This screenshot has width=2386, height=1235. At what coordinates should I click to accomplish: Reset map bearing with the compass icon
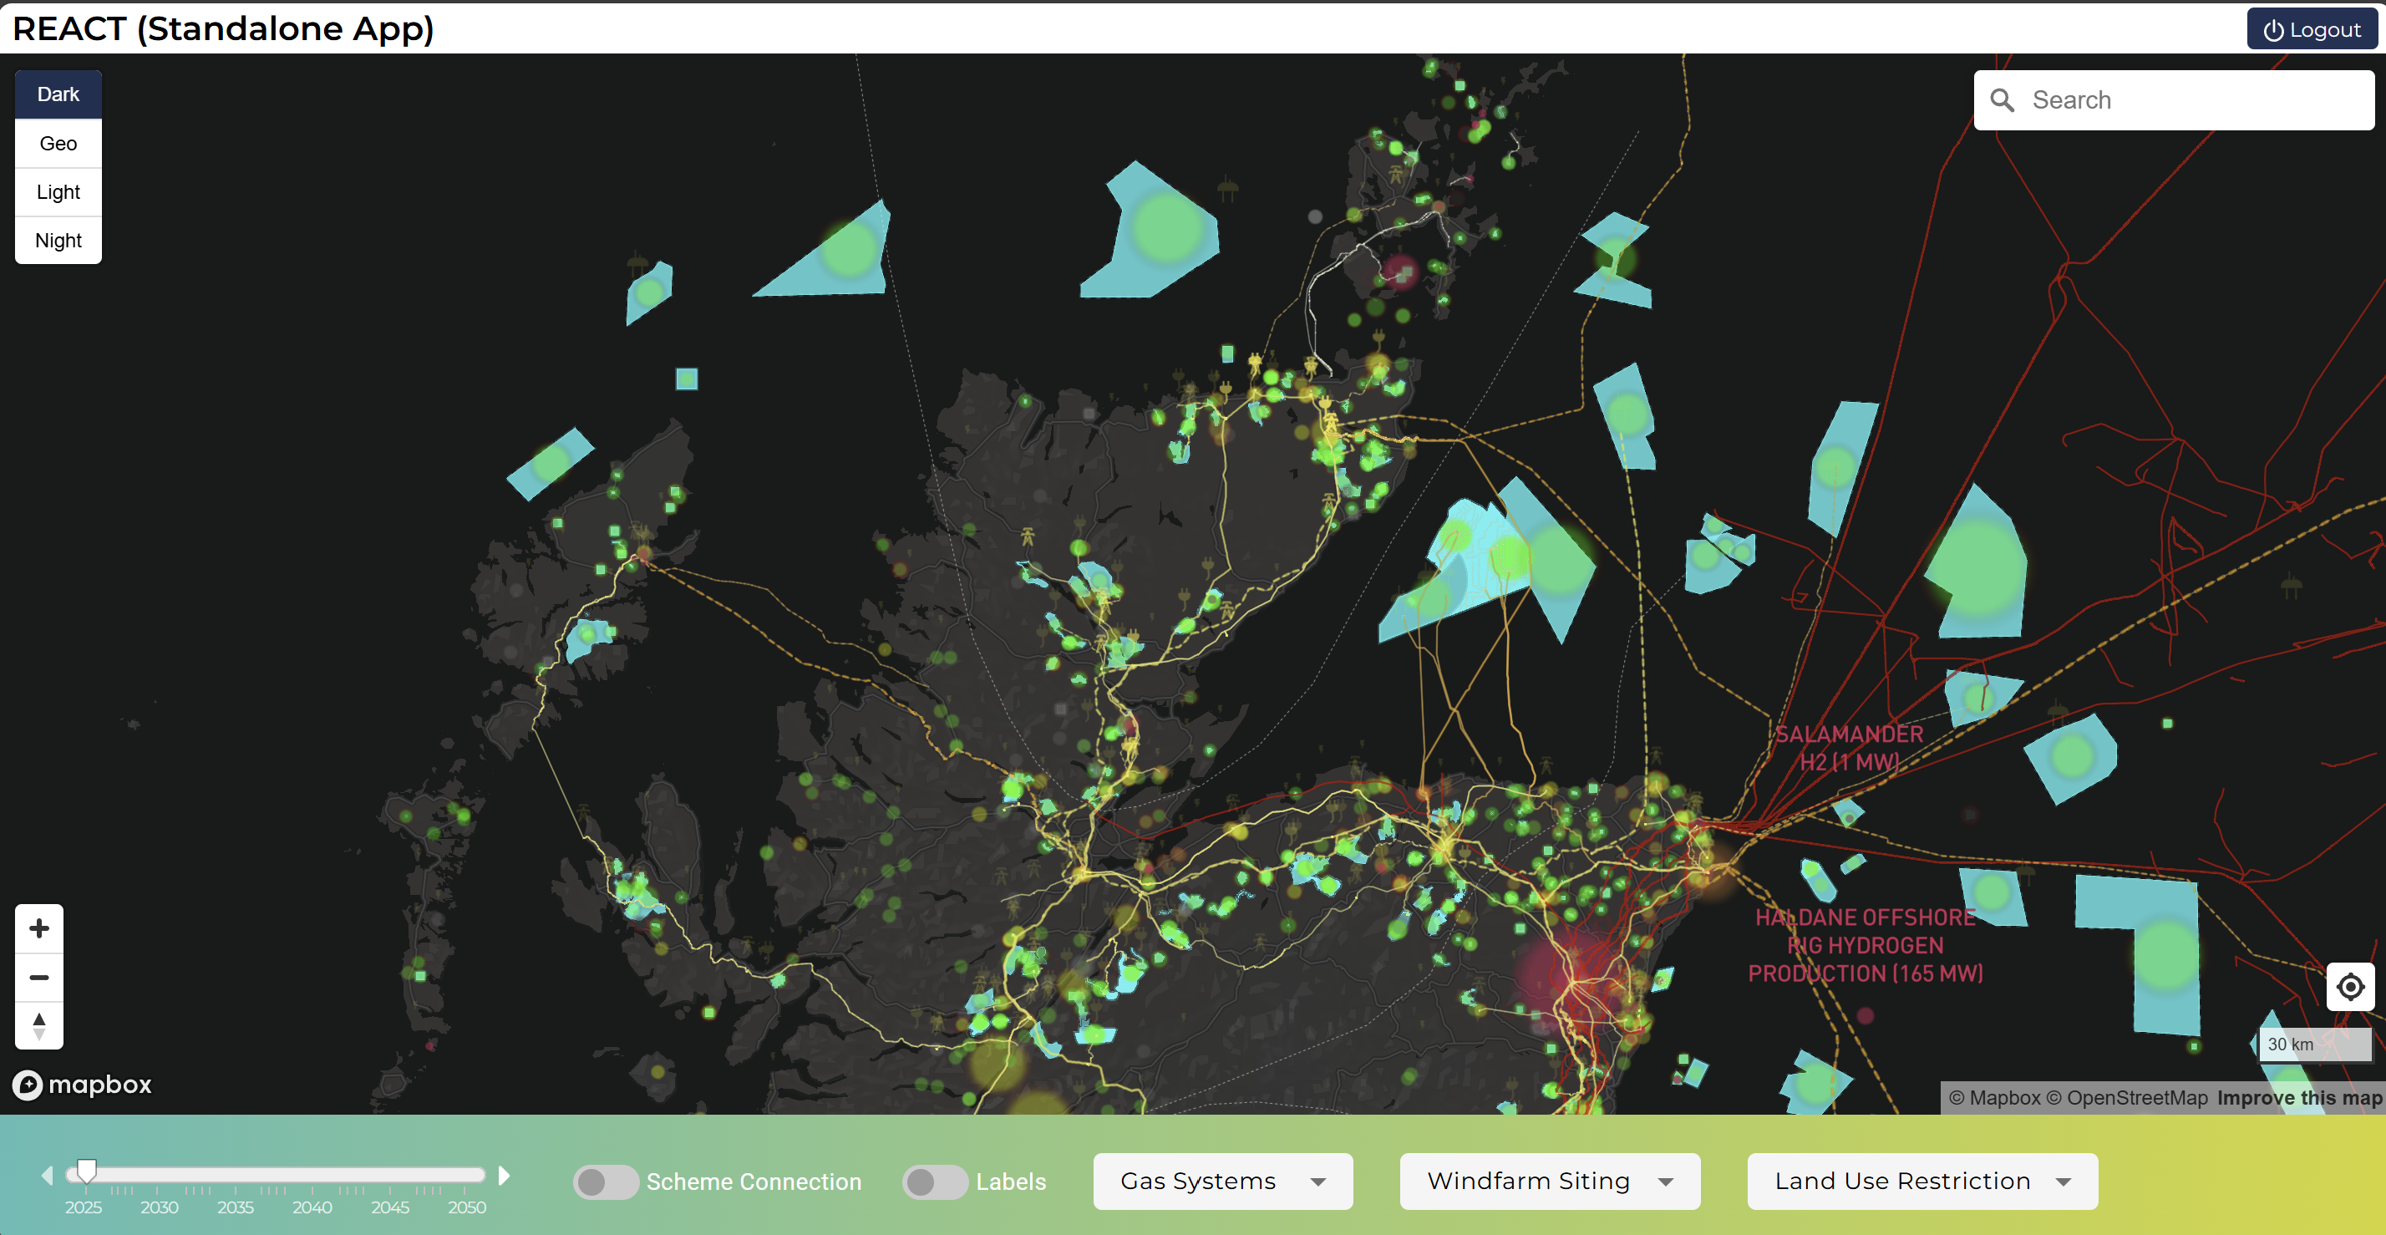(x=39, y=1025)
